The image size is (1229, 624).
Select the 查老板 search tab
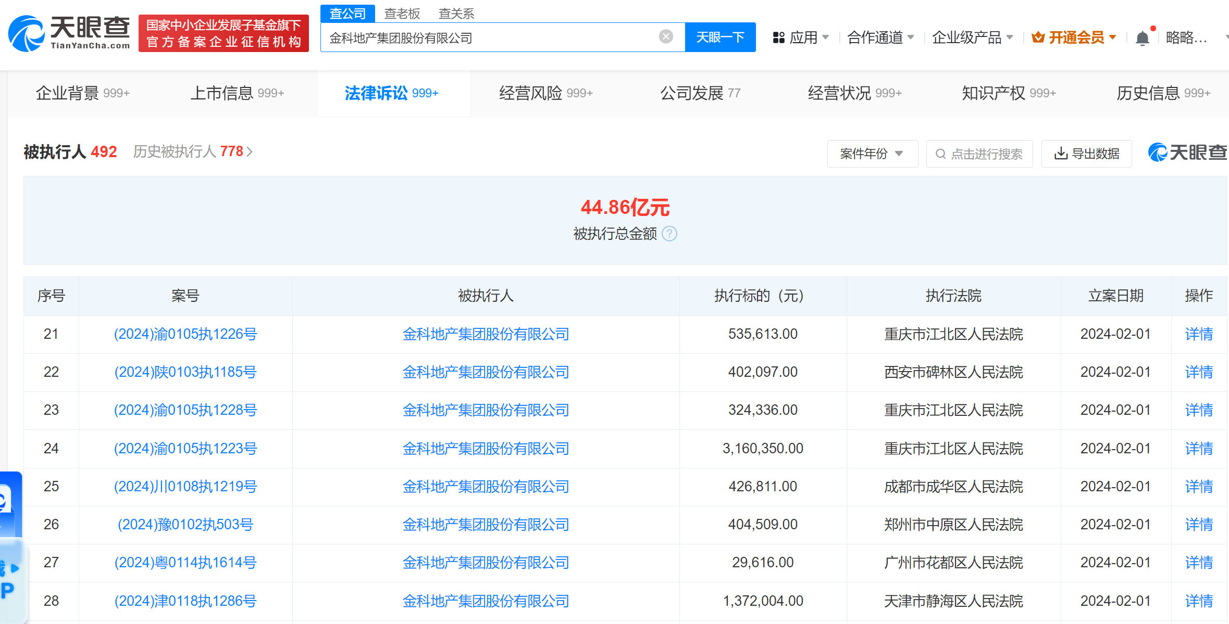tap(402, 14)
